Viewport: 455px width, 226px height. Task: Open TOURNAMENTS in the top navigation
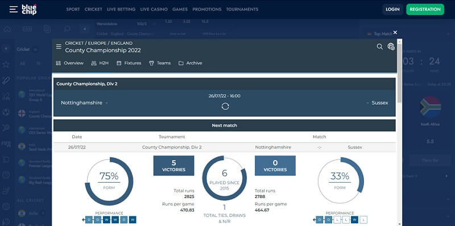(x=242, y=9)
